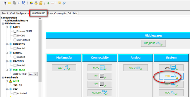This screenshot has width=190, height=97.
Task: Enable LIBJPEG via its Enabled checkbox
Action: [x=15, y=57]
